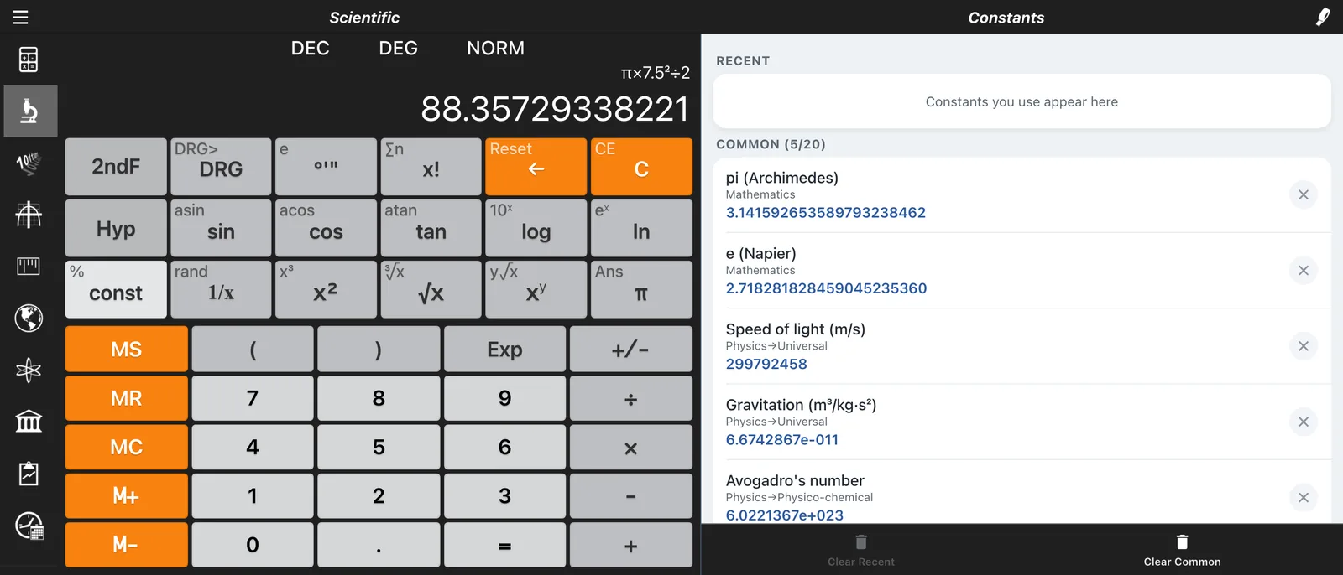
Task: Click the tan key
Action: [431, 228]
